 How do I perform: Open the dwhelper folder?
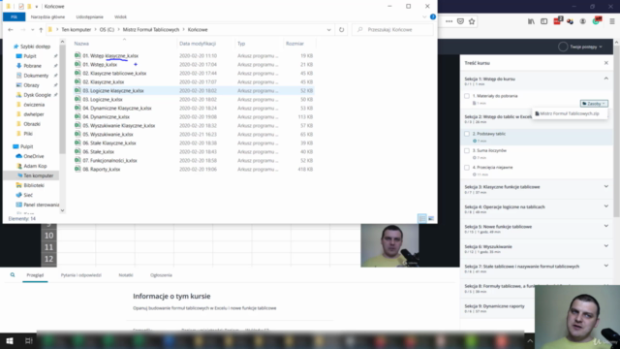[x=33, y=114]
